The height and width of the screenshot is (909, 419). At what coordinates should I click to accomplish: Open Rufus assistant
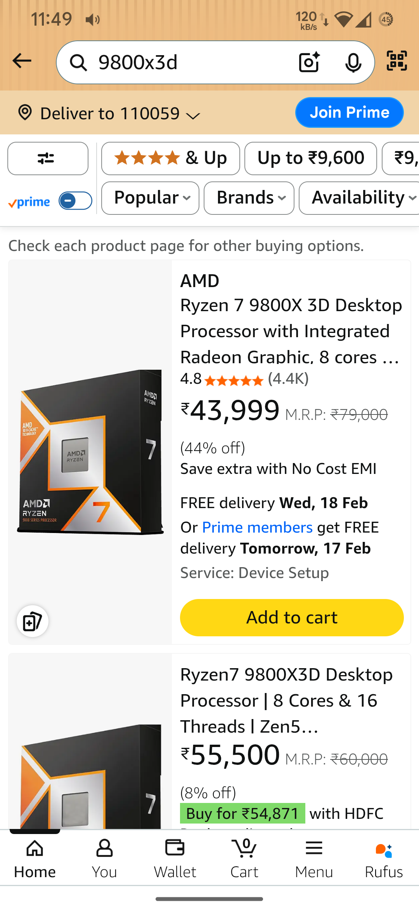384,858
